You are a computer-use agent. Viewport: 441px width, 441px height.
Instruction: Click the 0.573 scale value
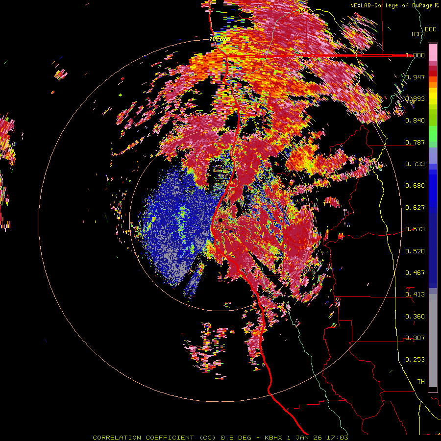[415, 229]
